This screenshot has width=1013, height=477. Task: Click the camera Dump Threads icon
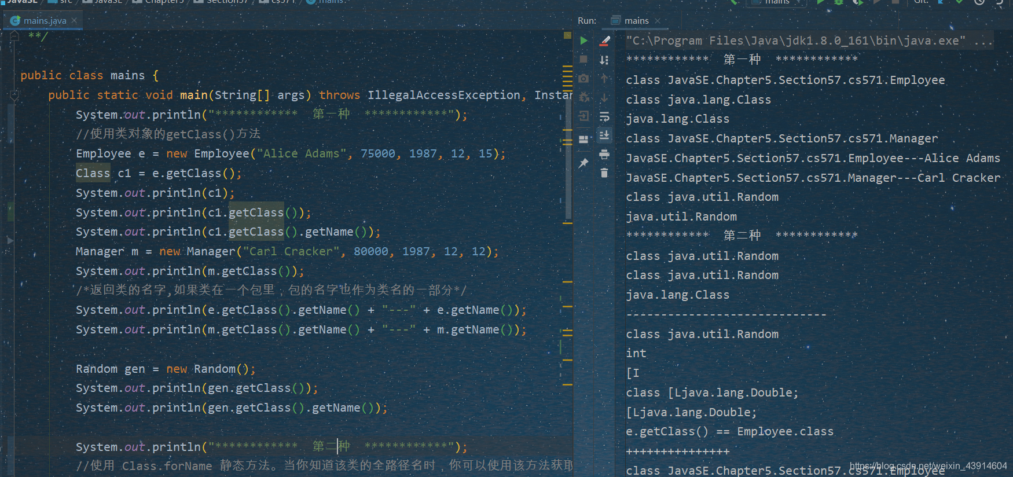(x=584, y=78)
